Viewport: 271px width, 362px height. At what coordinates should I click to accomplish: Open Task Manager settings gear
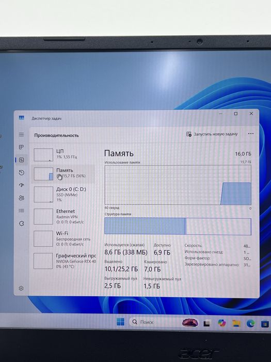pos(21,288)
